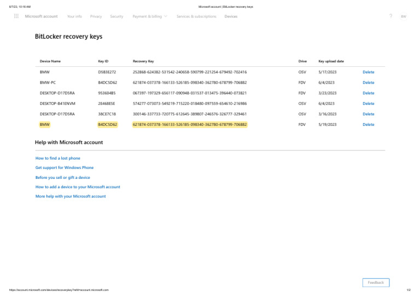Select the BMW-PC device name
Viewport: 420px width, 297px height.
click(x=48, y=83)
